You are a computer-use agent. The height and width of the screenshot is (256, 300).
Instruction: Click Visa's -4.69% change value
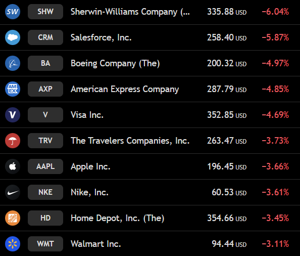tap(275, 115)
